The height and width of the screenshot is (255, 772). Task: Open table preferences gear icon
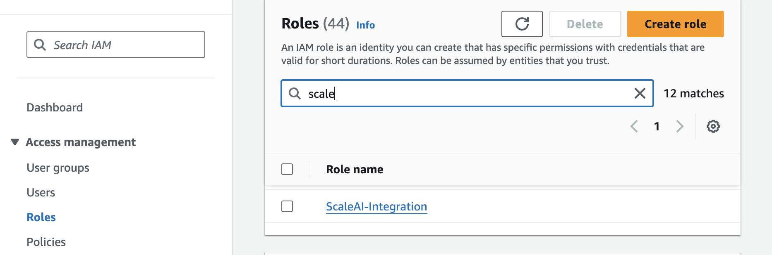tap(713, 126)
